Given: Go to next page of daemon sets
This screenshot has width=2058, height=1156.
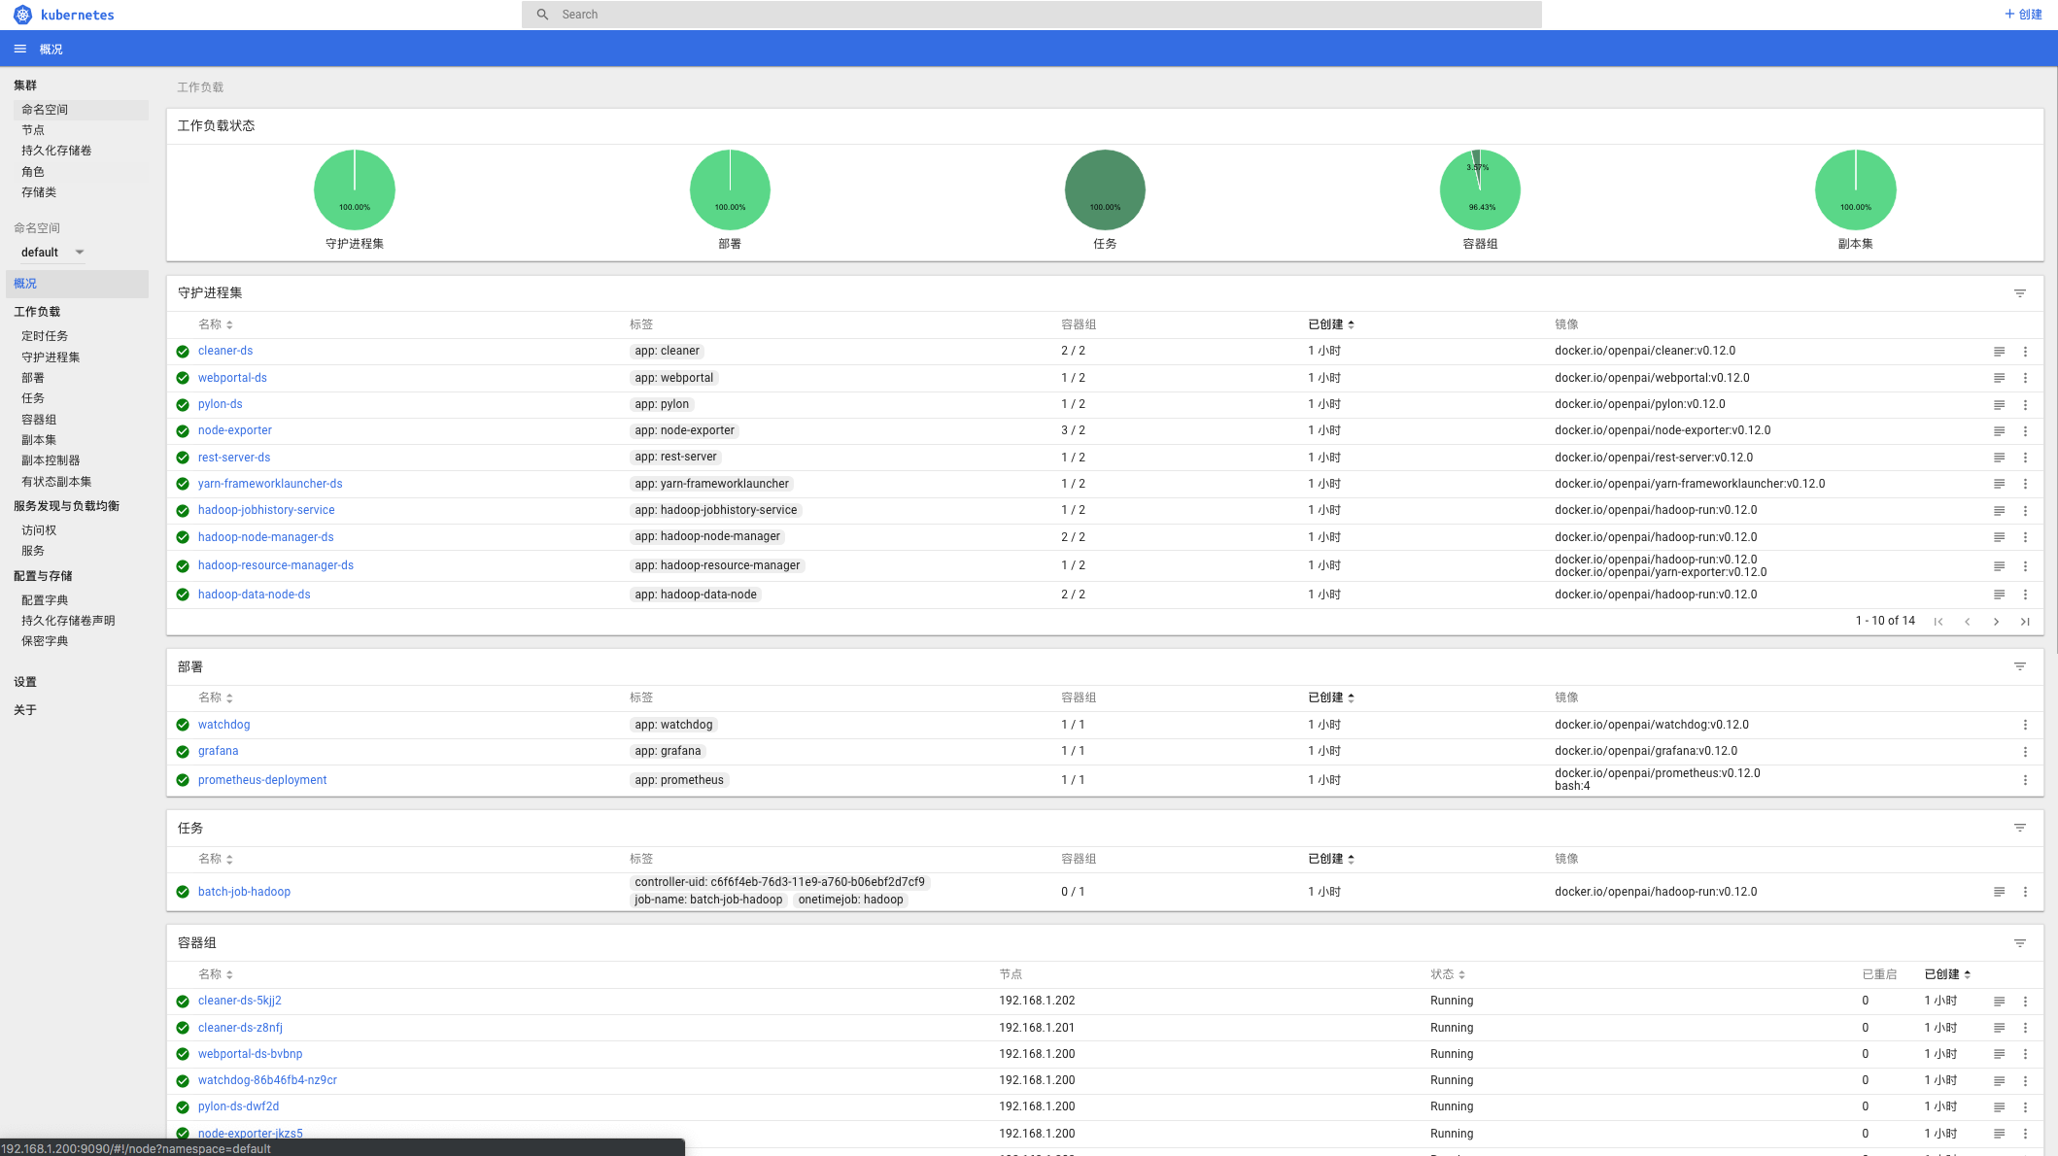Looking at the screenshot, I should (x=1996, y=622).
